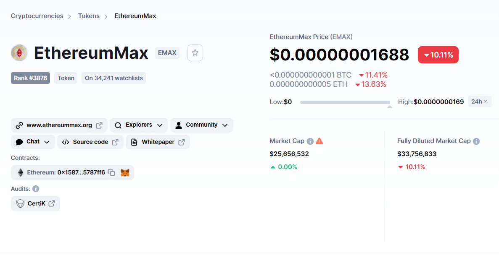Navigate to Tokens breadcrumb
The height and width of the screenshot is (255, 499).
(89, 16)
